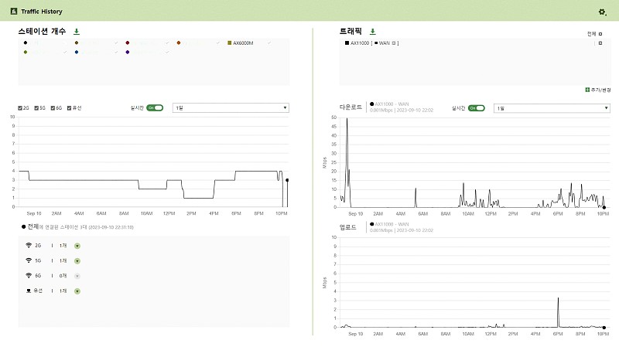Turn off real-time toggle for download chart
Viewport: 619px width, 347px height.
pyautogui.click(x=475, y=107)
